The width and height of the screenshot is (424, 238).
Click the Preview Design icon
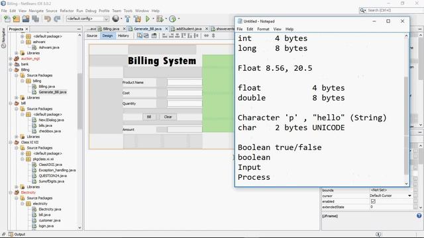(x=154, y=36)
